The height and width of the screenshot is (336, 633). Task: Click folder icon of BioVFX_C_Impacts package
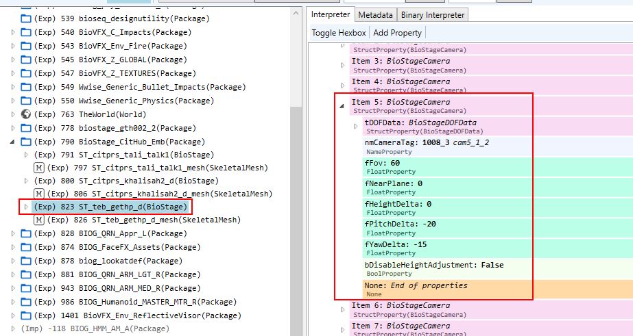click(26, 32)
